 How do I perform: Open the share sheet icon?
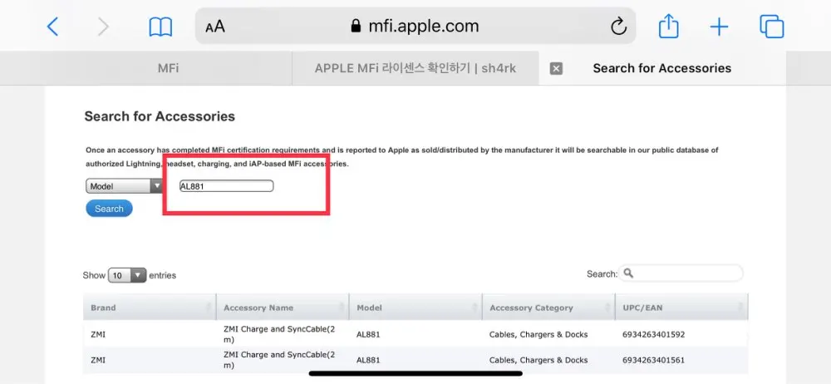pos(668,26)
